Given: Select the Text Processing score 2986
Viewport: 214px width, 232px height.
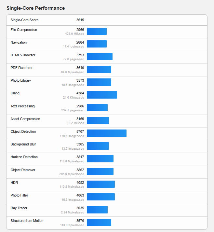Looking at the screenshot, I should tap(80, 106).
